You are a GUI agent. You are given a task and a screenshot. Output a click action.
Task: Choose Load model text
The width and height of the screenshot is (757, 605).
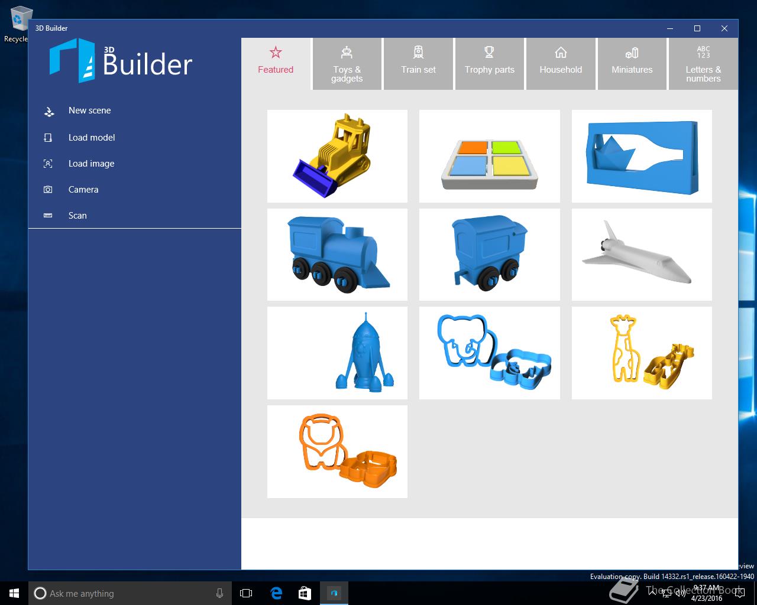point(92,138)
